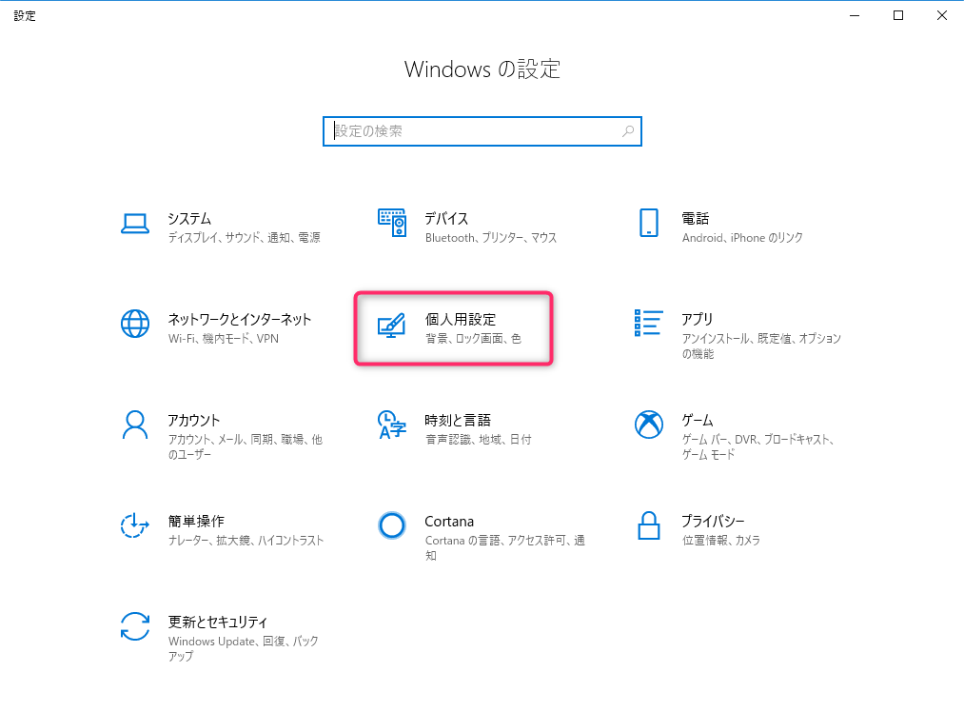The width and height of the screenshot is (964, 712).
Task: Select the 電話 title text
Action: tap(696, 218)
